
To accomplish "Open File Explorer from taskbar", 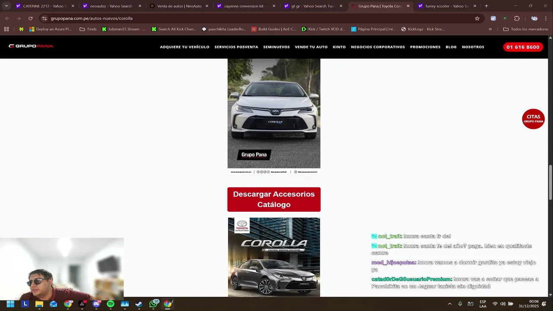I will pyautogui.click(x=39, y=304).
